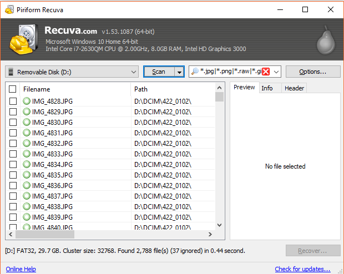This screenshot has height=274, width=344.
Task: Maximize the Piriform Recuva window
Action: tap(305, 9)
